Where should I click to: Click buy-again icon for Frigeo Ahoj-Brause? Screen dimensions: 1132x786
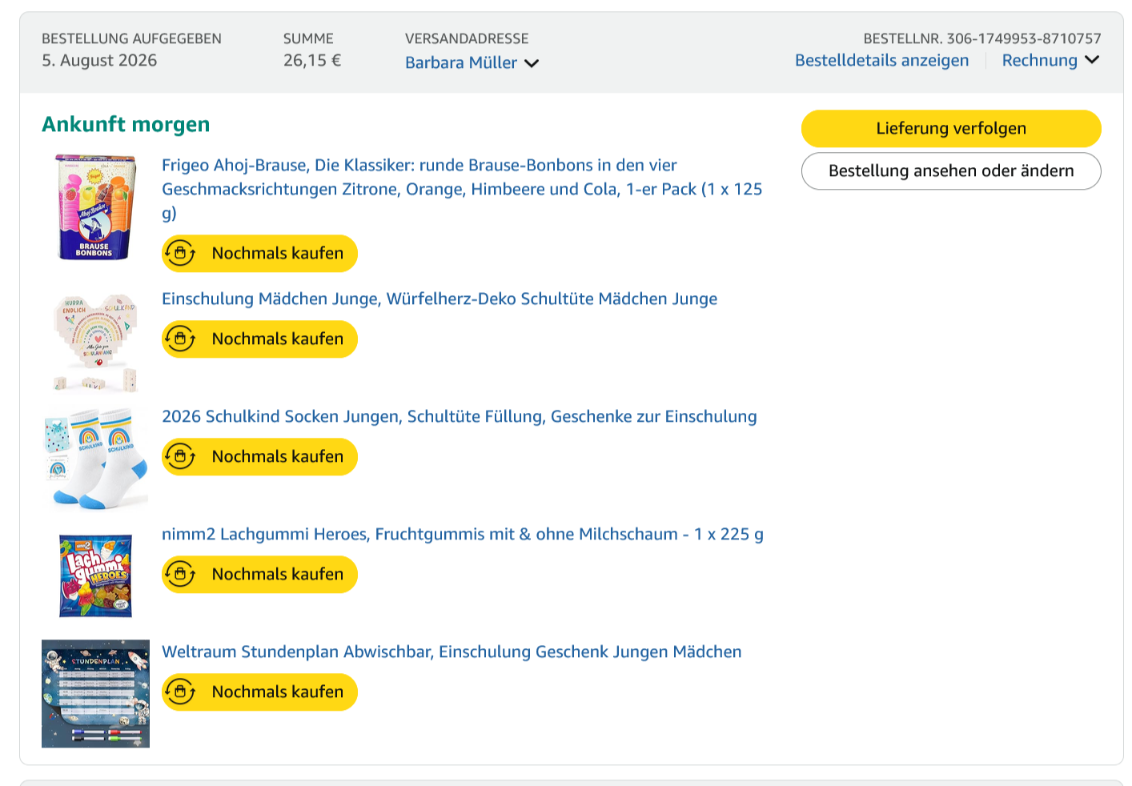[x=181, y=254]
